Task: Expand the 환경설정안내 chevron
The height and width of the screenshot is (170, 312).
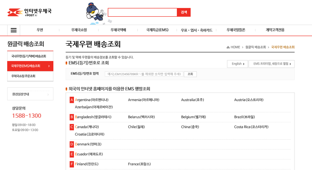Action: 48,94
